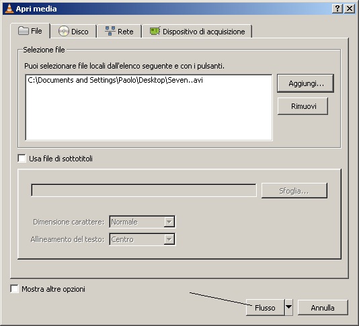Click the question mark help button
Image resolution: width=359 pixels, height=326 pixels.
pyautogui.click(x=337, y=9)
